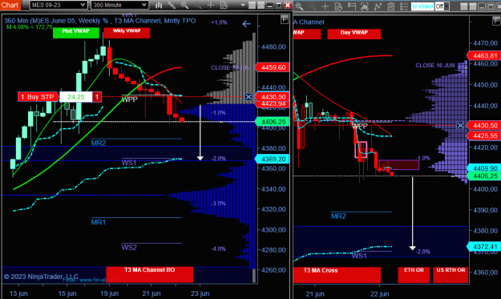Click zoom out magnifier in right chart toolbar
501x299 pixels.
click(312, 6)
